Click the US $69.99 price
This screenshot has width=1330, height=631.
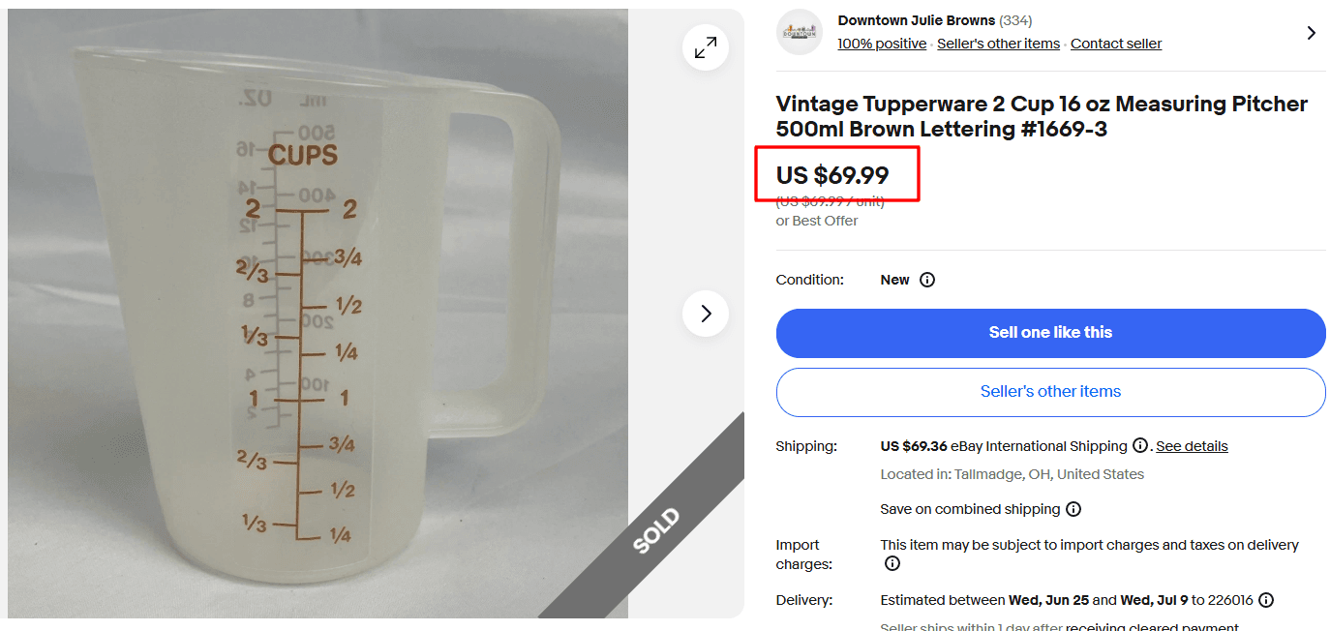tap(832, 175)
